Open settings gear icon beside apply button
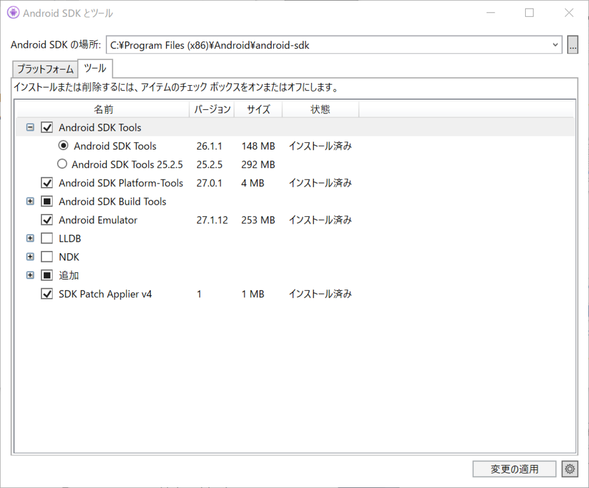The width and height of the screenshot is (589, 488). 570,469
